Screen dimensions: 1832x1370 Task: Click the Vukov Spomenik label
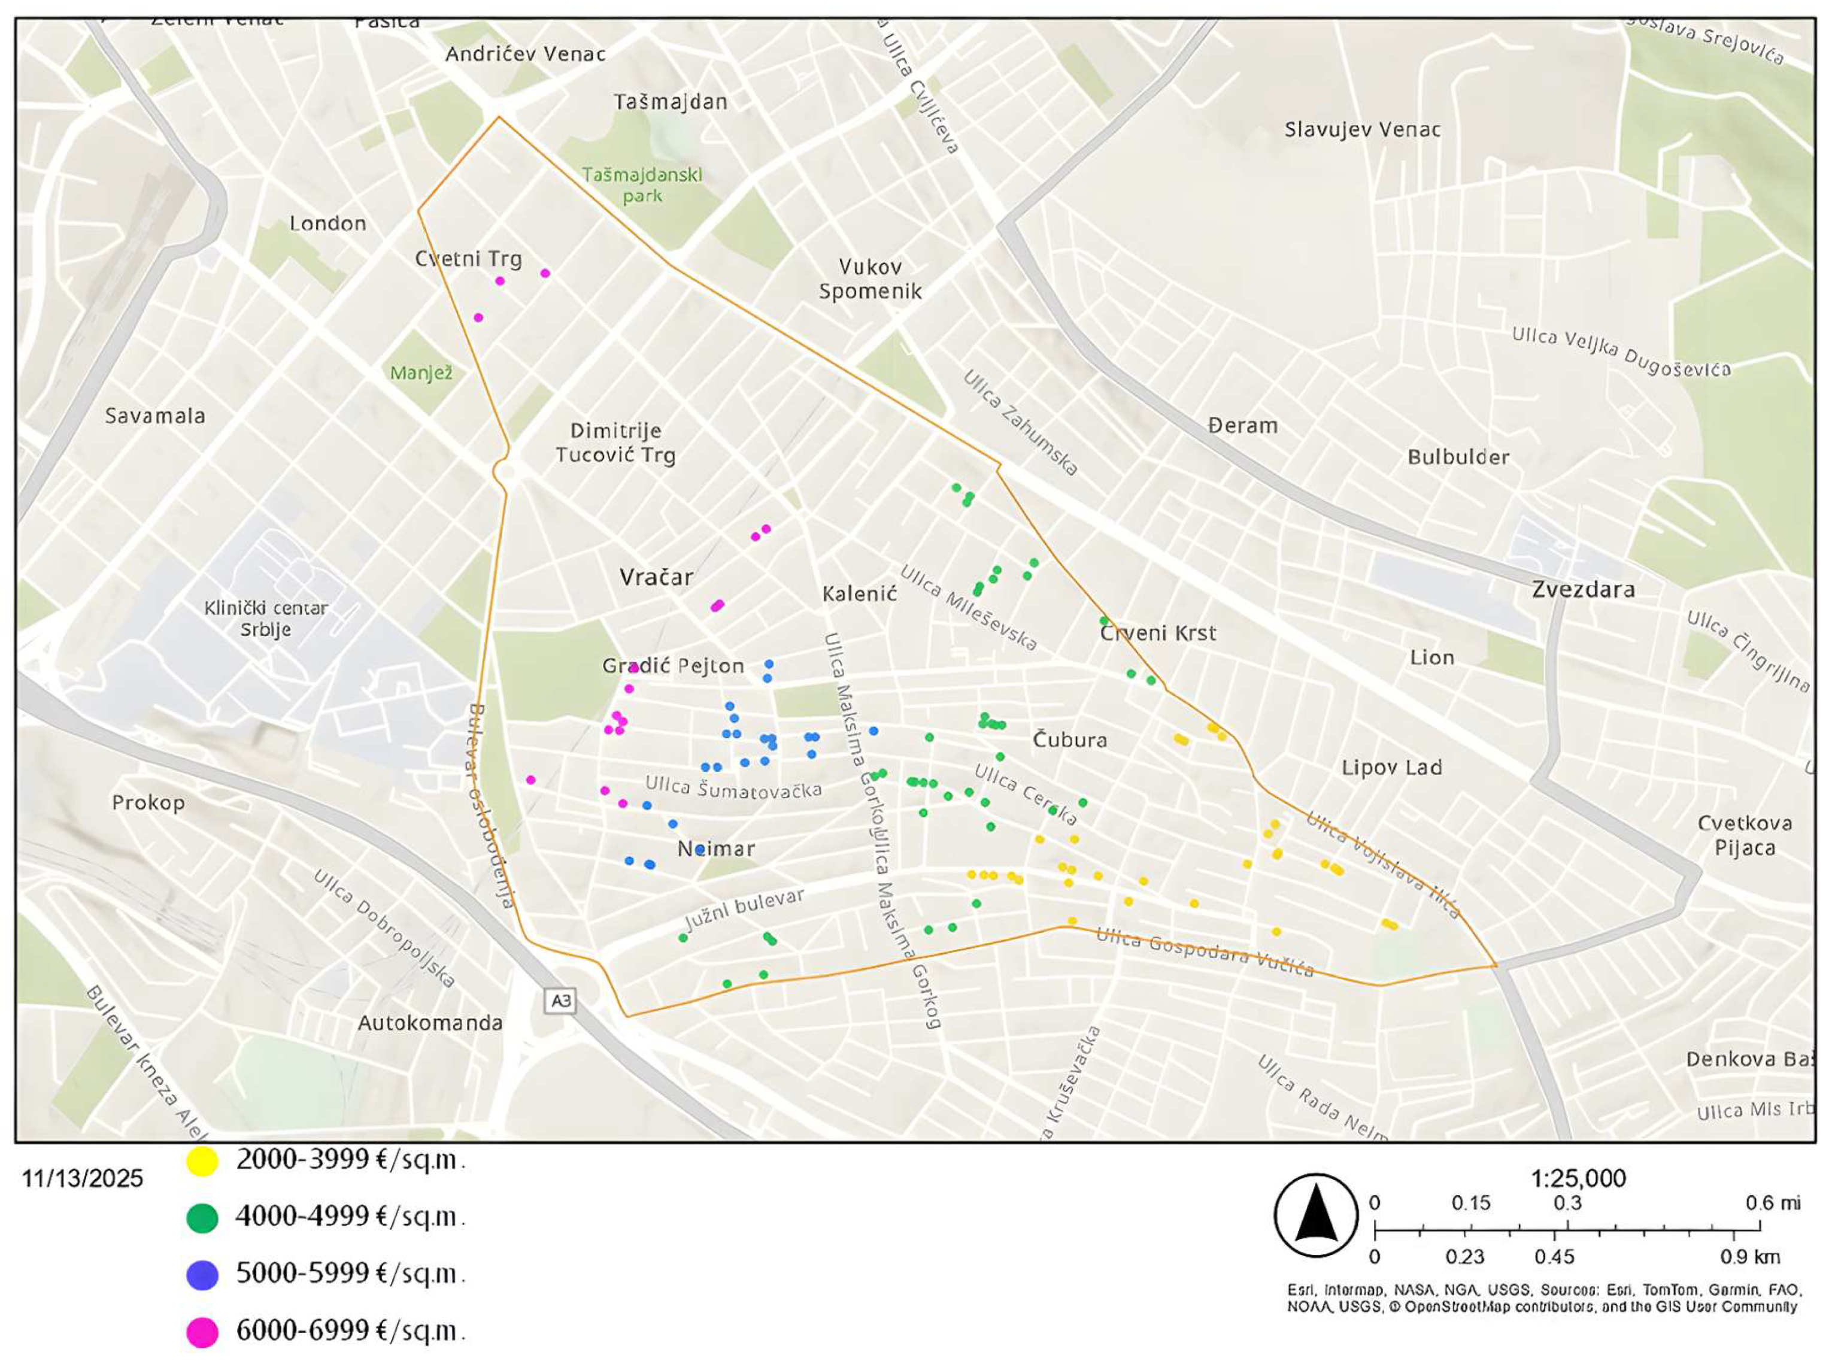pos(870,279)
